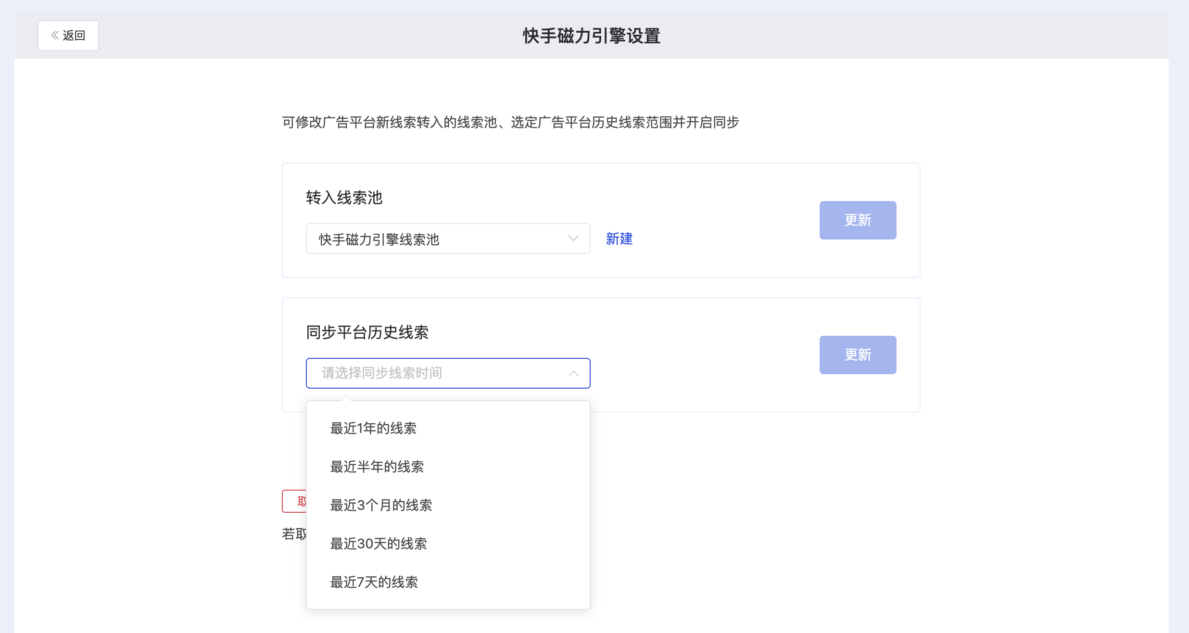Click the 新建 link
The height and width of the screenshot is (633, 1189).
(x=619, y=239)
